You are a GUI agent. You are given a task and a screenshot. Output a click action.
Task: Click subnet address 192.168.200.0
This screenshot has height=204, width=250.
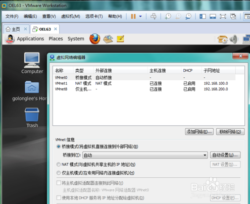(216, 89)
